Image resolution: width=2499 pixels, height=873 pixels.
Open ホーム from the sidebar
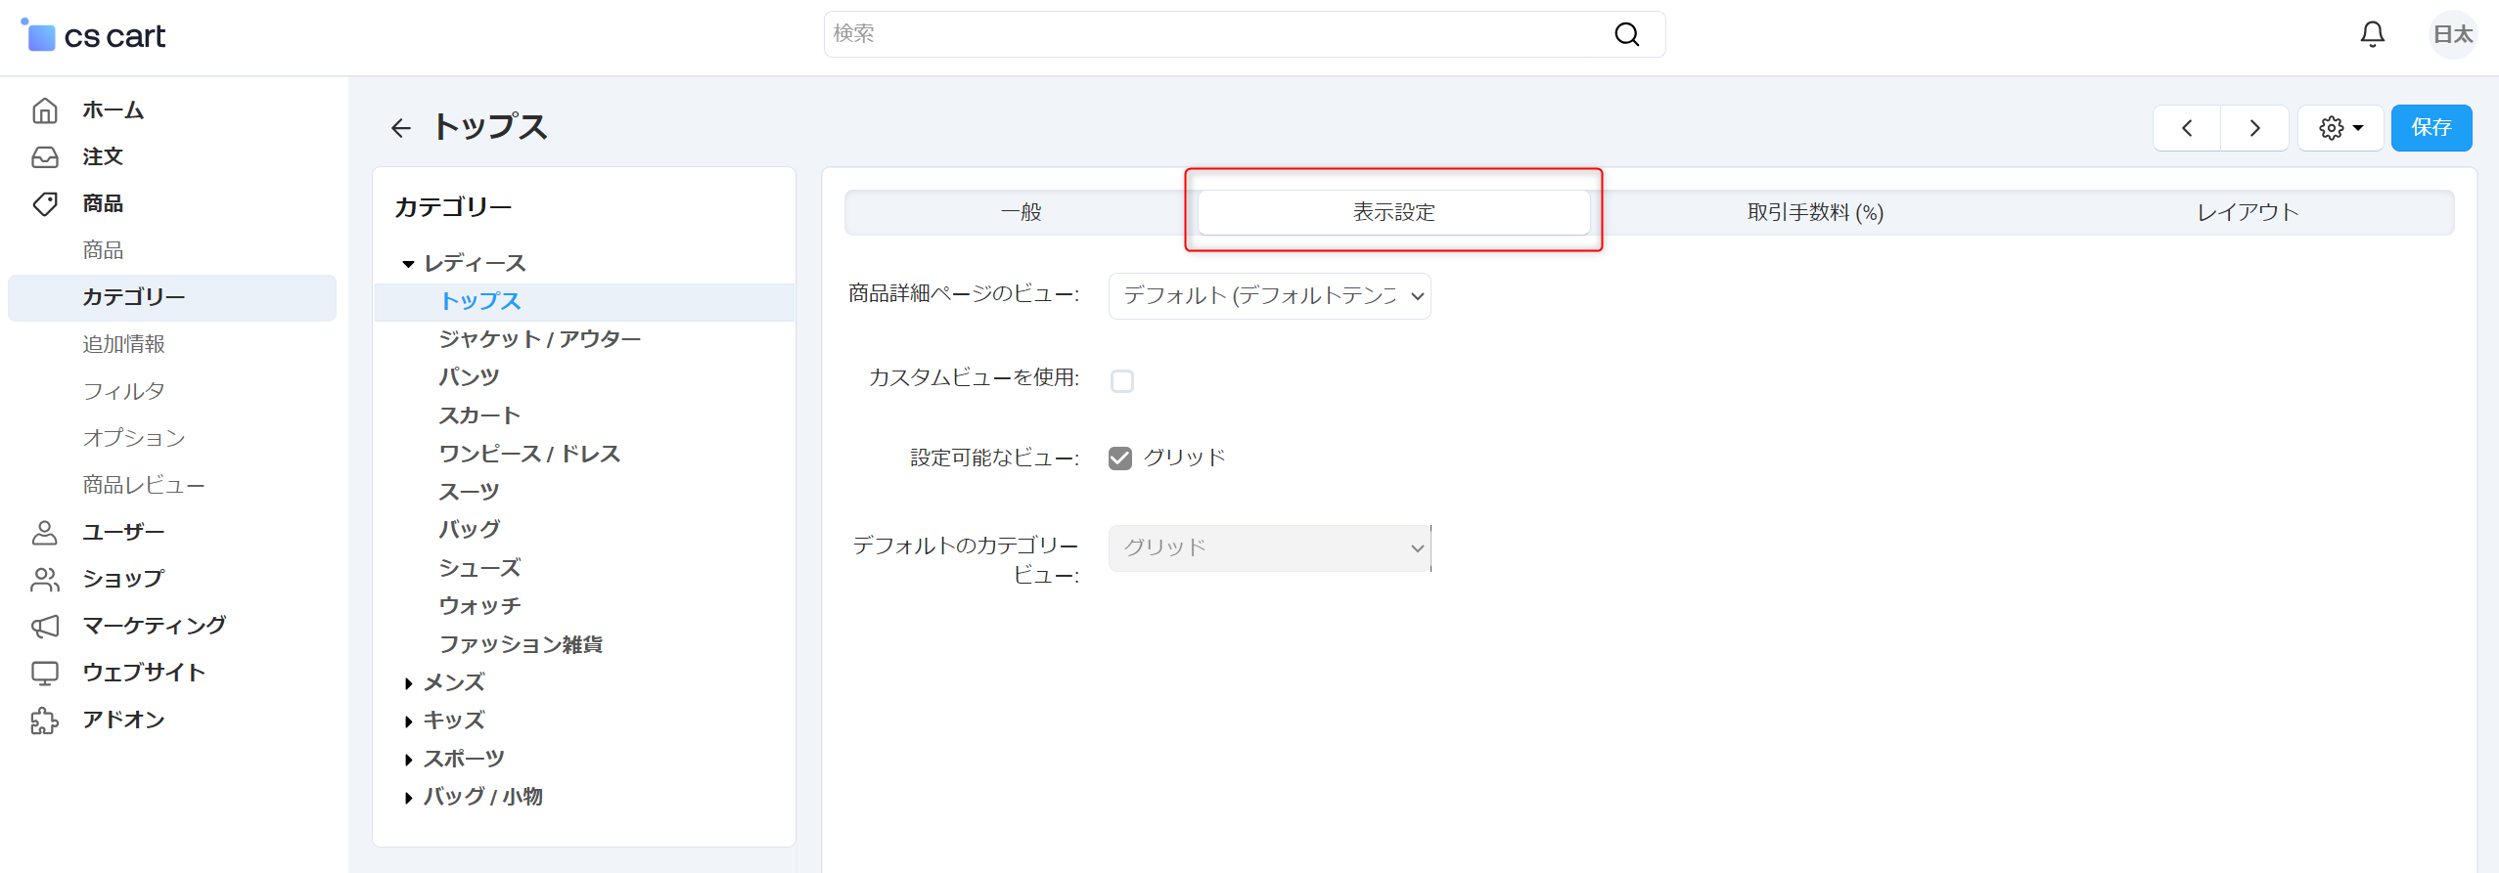pos(113,110)
